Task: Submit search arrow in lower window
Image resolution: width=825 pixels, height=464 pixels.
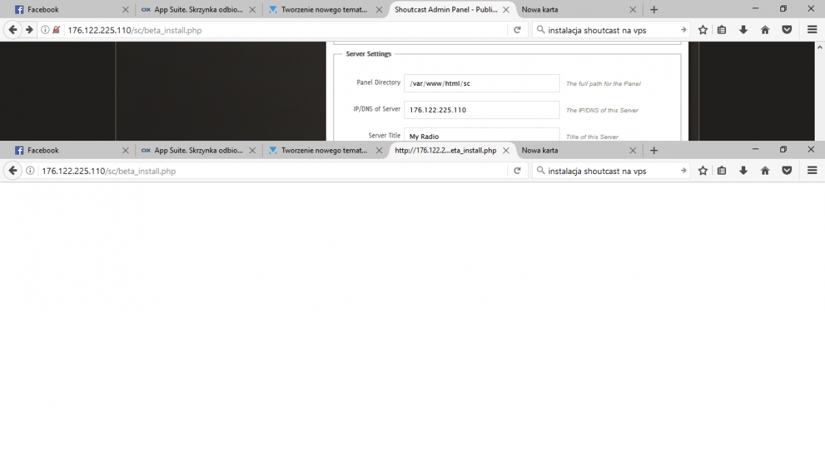Action: (683, 170)
